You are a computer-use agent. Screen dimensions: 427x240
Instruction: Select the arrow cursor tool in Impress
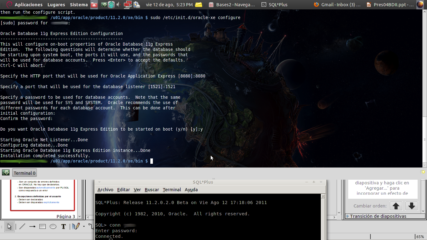pyautogui.click(x=10, y=226)
